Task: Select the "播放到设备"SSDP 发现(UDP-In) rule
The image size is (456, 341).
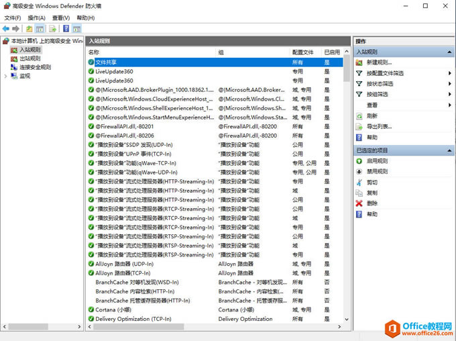Action: point(215,145)
